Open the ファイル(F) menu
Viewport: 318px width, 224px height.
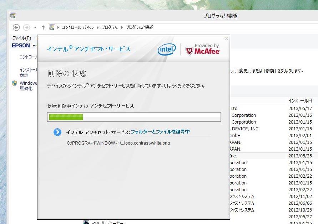[22, 38]
